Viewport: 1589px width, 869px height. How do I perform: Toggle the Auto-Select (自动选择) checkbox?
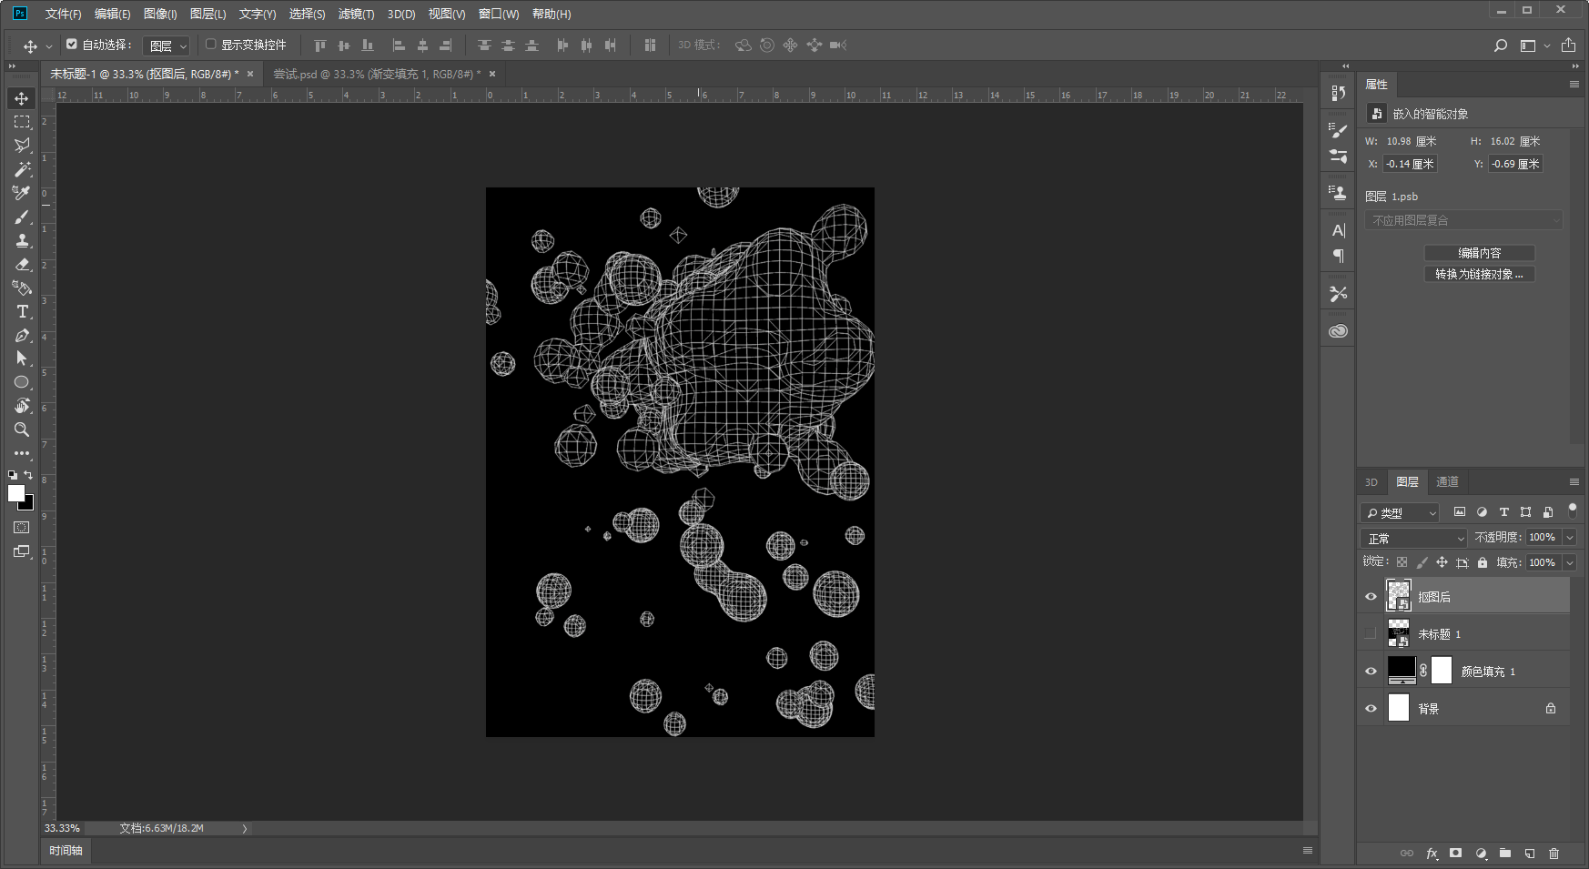[x=72, y=44]
